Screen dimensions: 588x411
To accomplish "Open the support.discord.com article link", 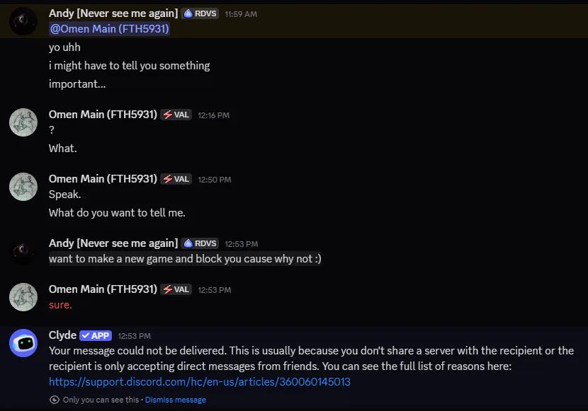I will [x=200, y=382].
